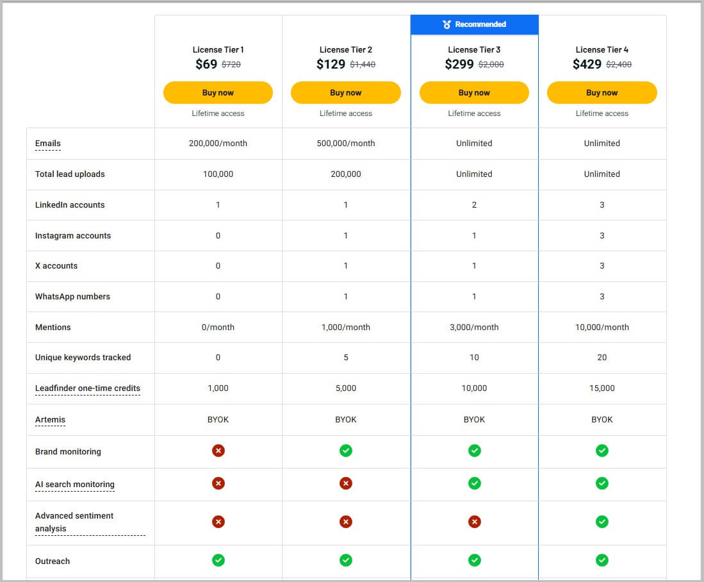Click Lifetime access text under Tier 2
704x582 pixels.
coord(346,113)
